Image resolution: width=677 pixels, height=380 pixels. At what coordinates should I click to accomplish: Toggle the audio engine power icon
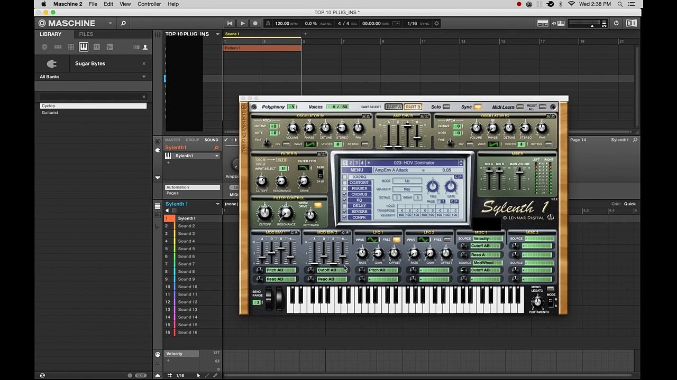616,23
